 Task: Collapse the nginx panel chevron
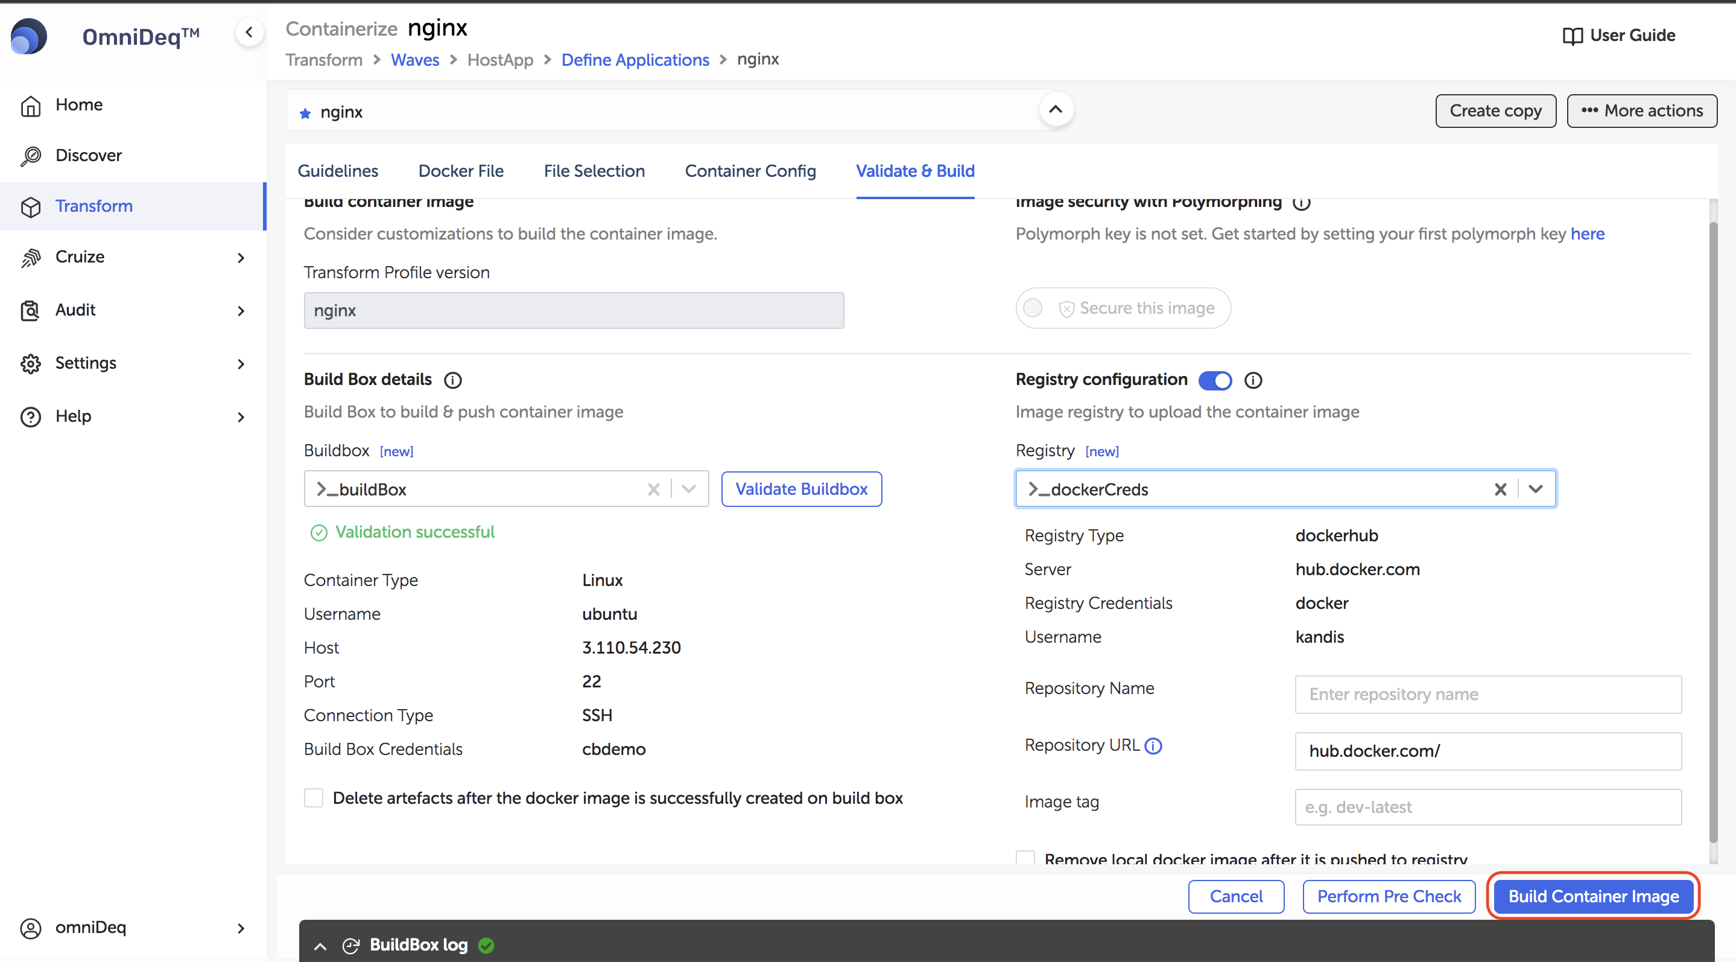[1056, 109]
